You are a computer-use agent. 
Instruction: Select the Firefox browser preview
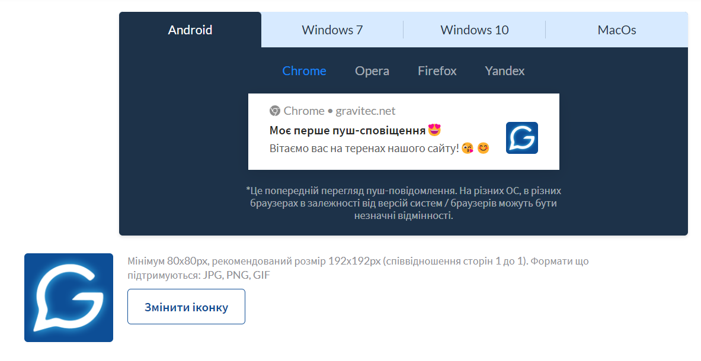pos(437,71)
